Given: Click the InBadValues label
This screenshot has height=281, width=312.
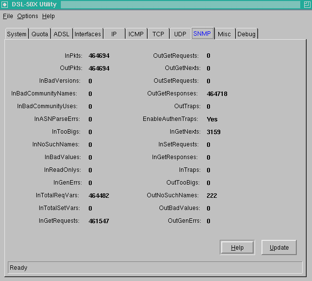Looking at the screenshot, I should click(x=63, y=157).
